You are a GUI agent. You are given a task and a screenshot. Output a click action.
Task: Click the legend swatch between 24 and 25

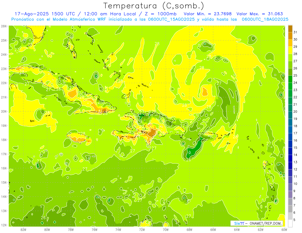pos(290,79)
